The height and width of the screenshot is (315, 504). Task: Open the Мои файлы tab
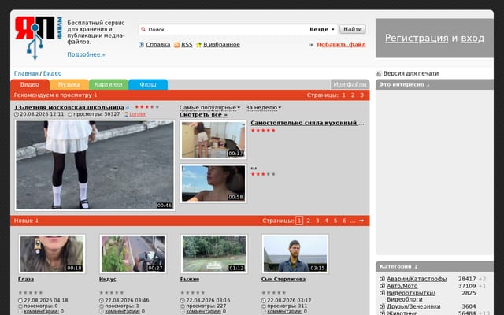pyautogui.click(x=350, y=84)
